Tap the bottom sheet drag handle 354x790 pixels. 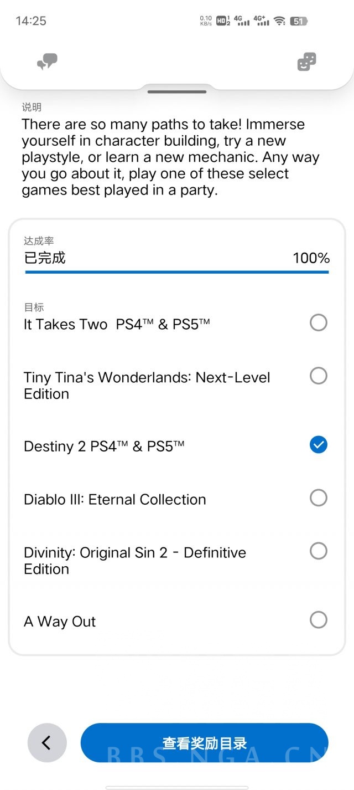coord(177,91)
